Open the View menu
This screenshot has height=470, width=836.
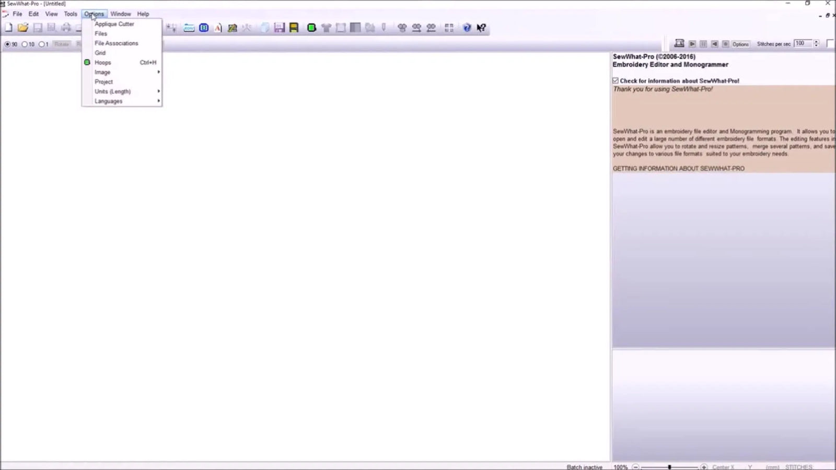(51, 14)
